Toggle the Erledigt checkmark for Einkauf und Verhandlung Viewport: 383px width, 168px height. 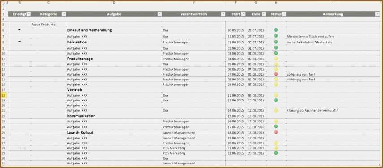pyautogui.click(x=20, y=29)
